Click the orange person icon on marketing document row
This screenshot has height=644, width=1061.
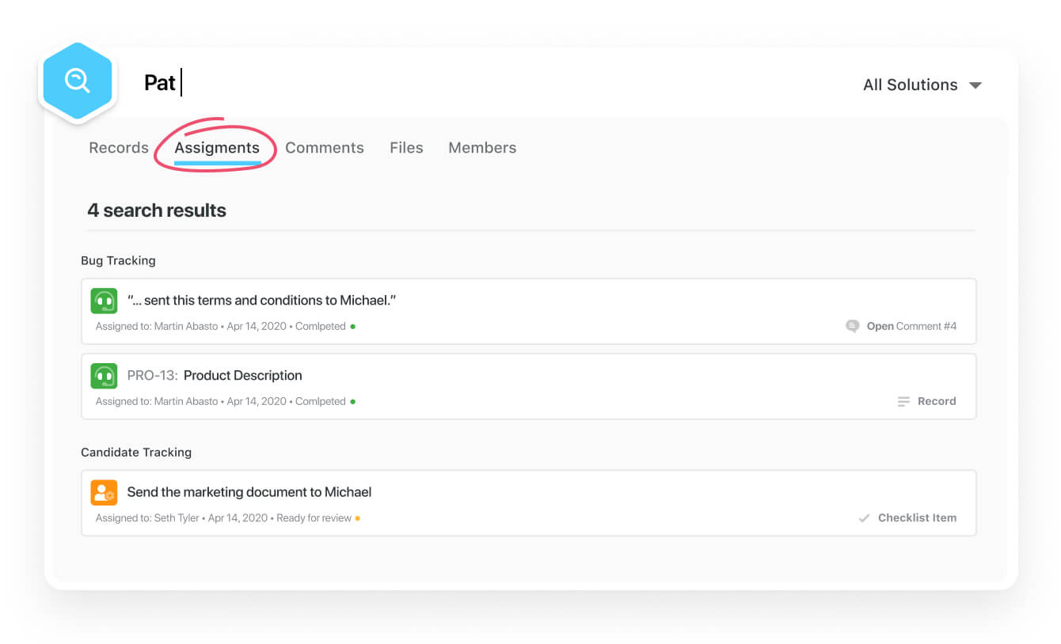tap(104, 492)
